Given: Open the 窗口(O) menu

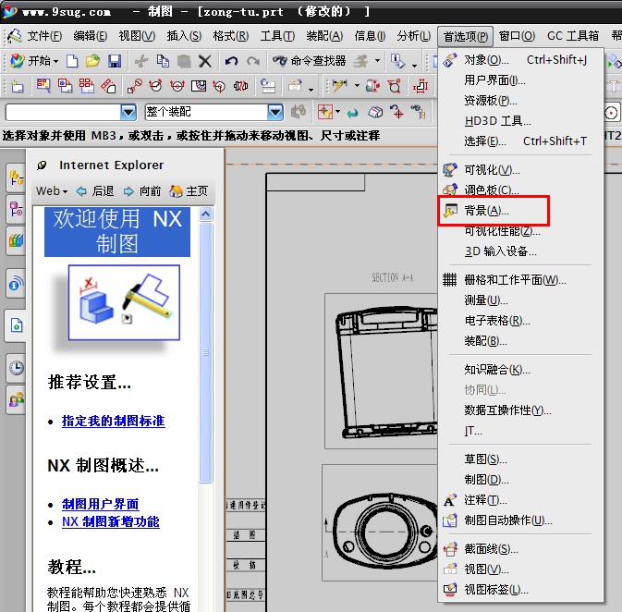Looking at the screenshot, I should click(x=517, y=36).
